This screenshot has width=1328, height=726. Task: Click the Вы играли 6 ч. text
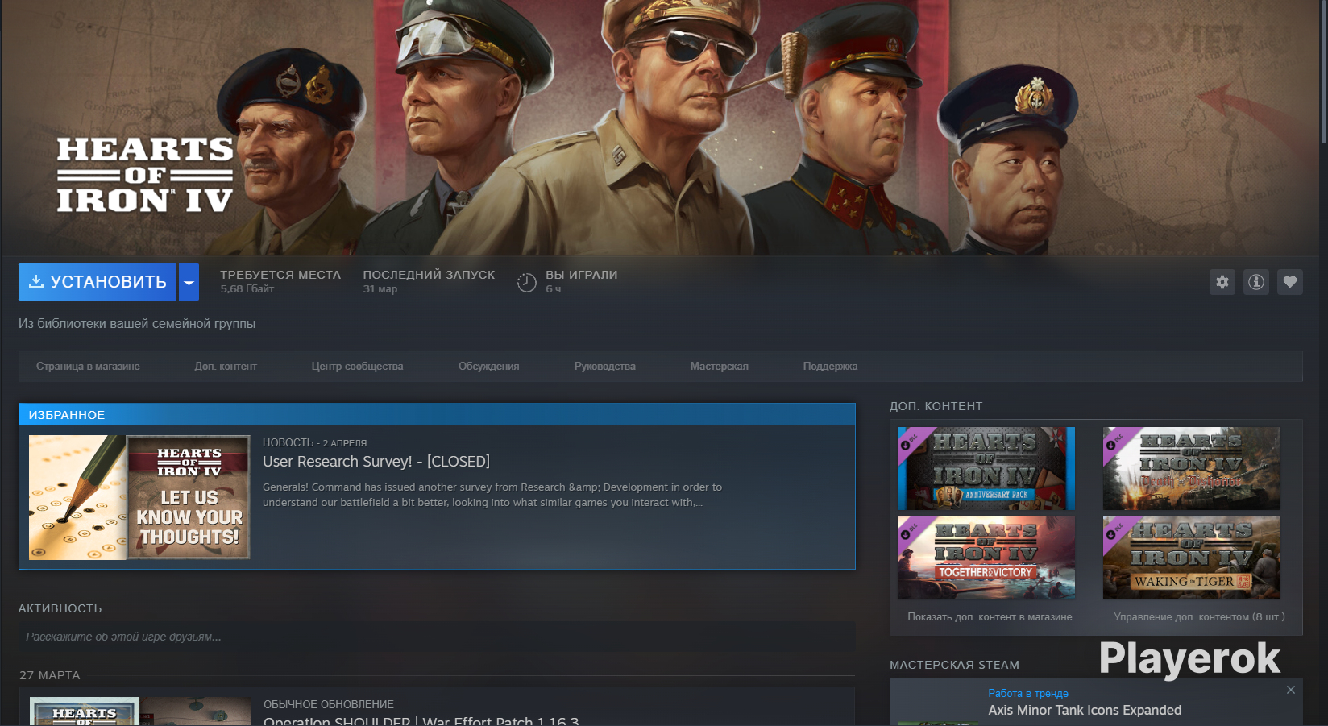pyautogui.click(x=581, y=281)
